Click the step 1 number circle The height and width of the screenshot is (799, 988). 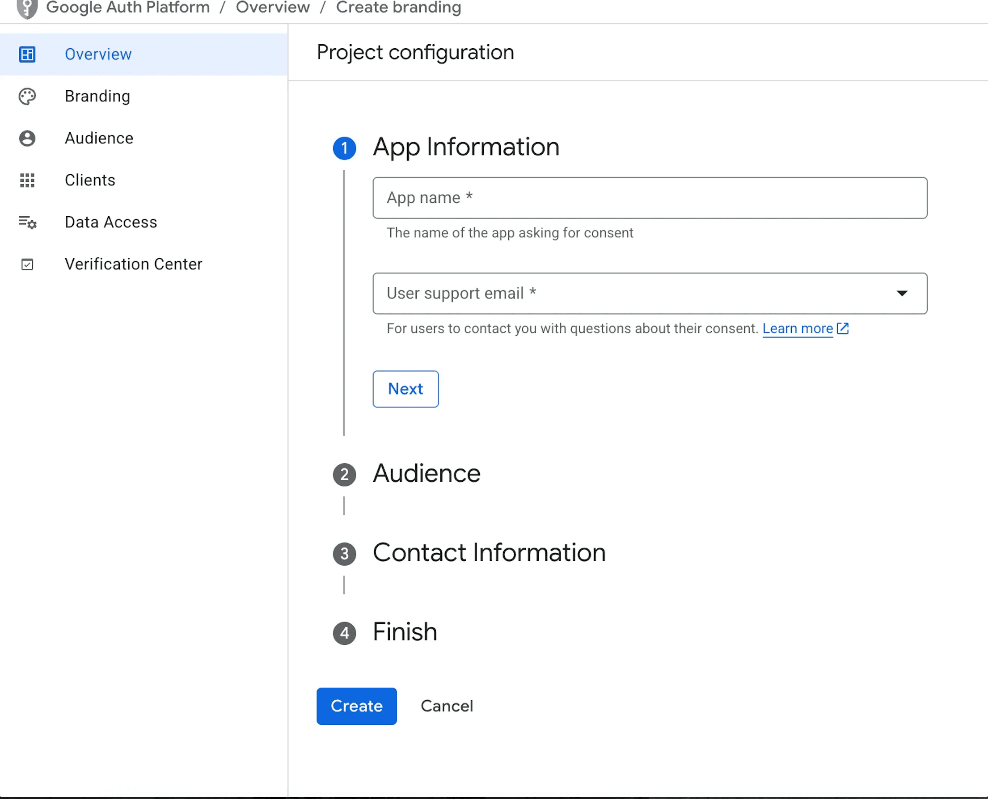point(344,148)
